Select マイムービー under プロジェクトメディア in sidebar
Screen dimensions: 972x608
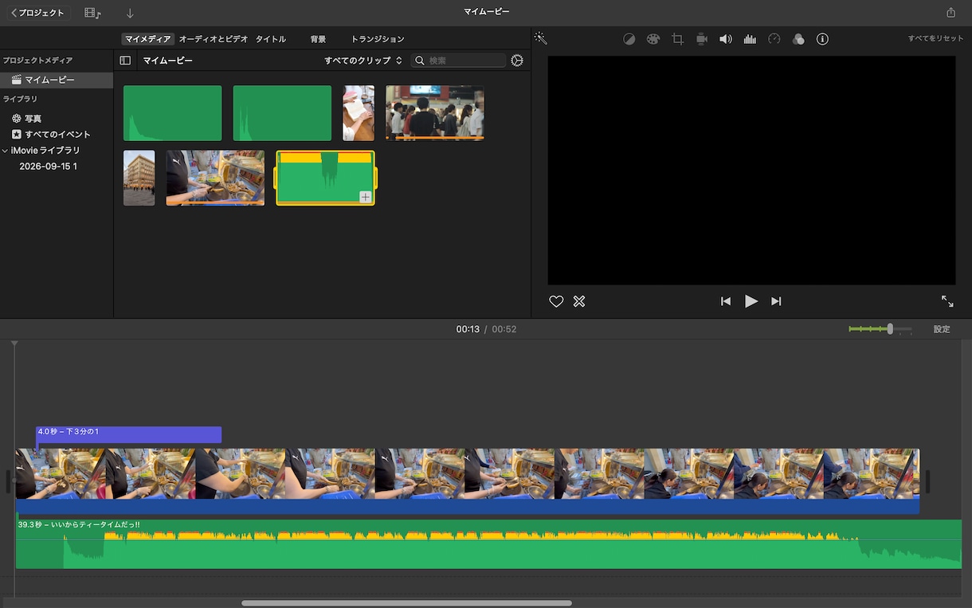pos(57,80)
